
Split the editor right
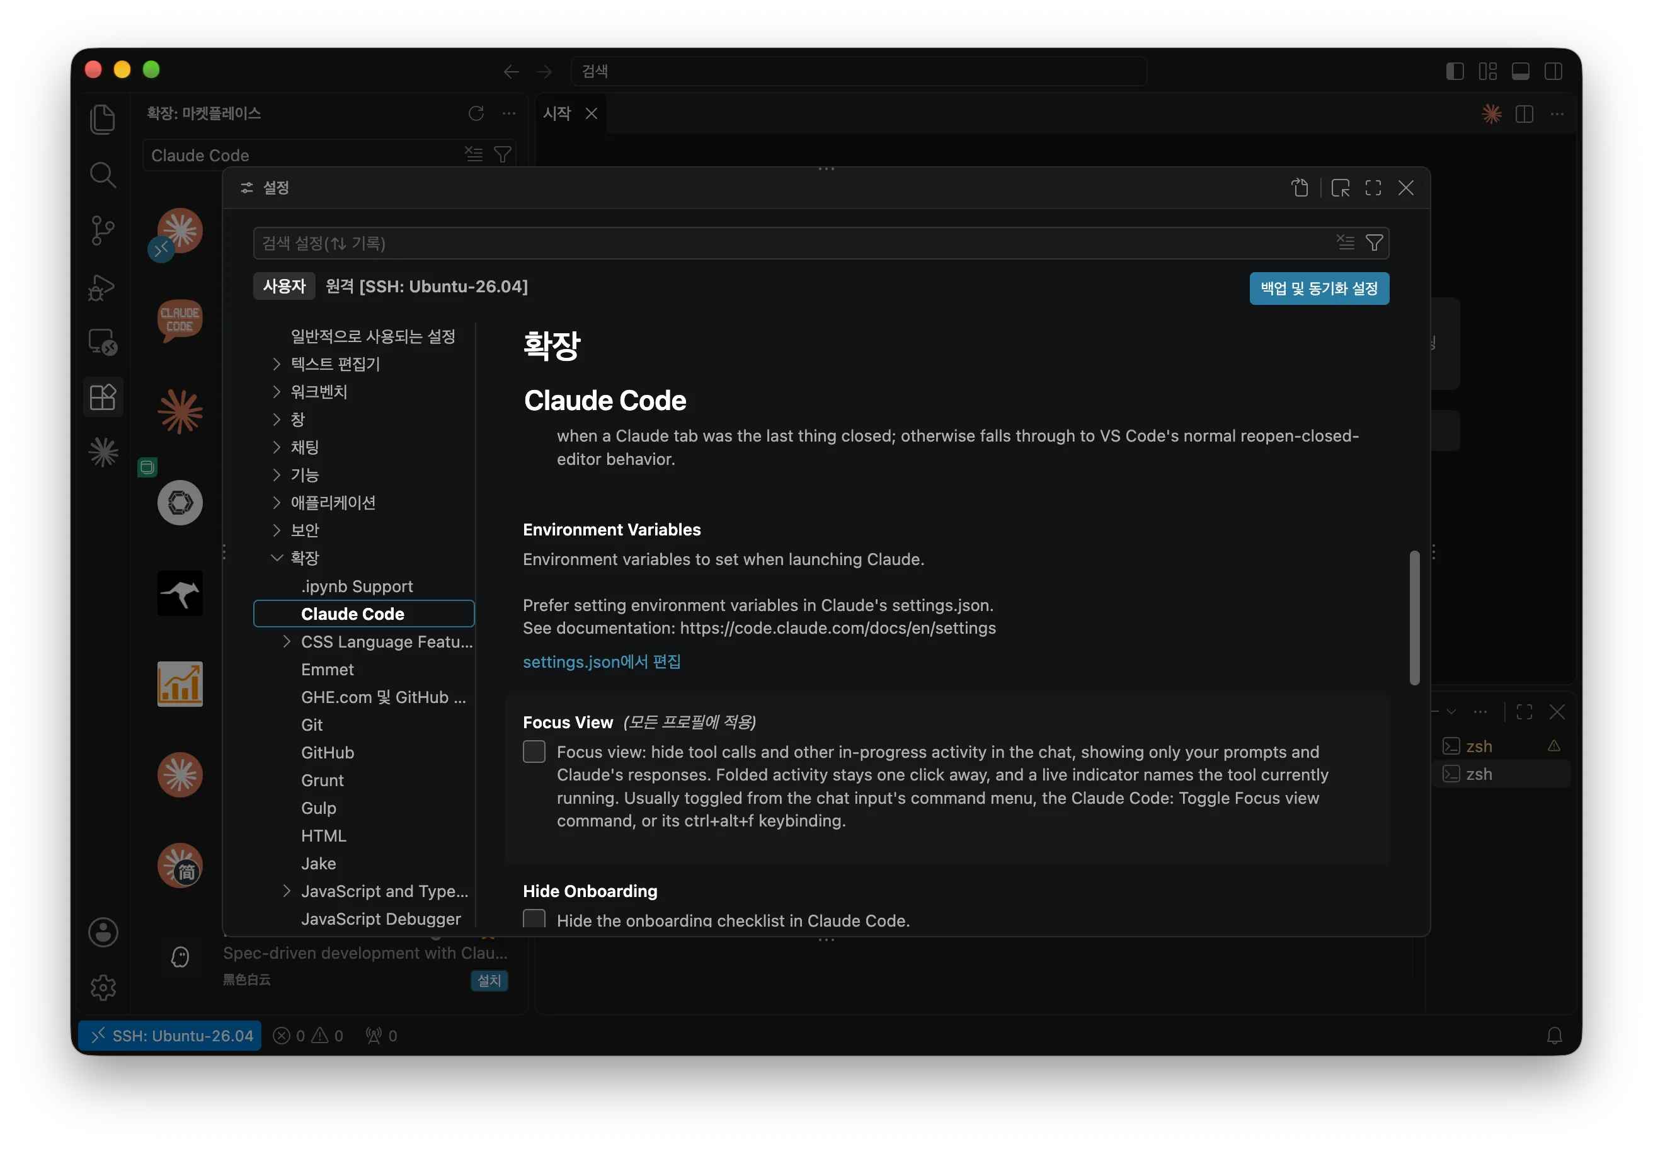(x=1524, y=114)
